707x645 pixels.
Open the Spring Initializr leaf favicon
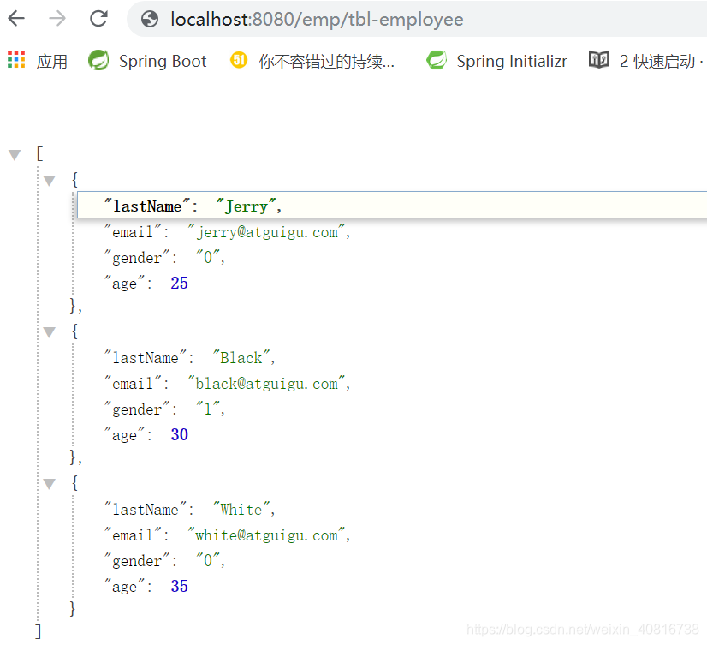coord(437,60)
